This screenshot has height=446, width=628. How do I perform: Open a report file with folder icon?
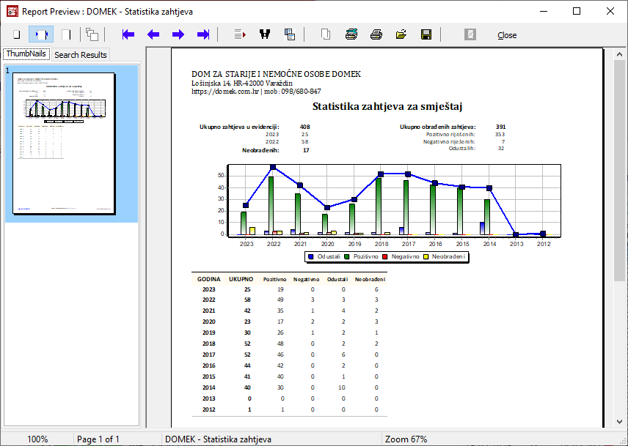pos(401,34)
